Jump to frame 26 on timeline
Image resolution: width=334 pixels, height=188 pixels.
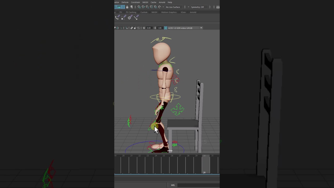[172, 156]
